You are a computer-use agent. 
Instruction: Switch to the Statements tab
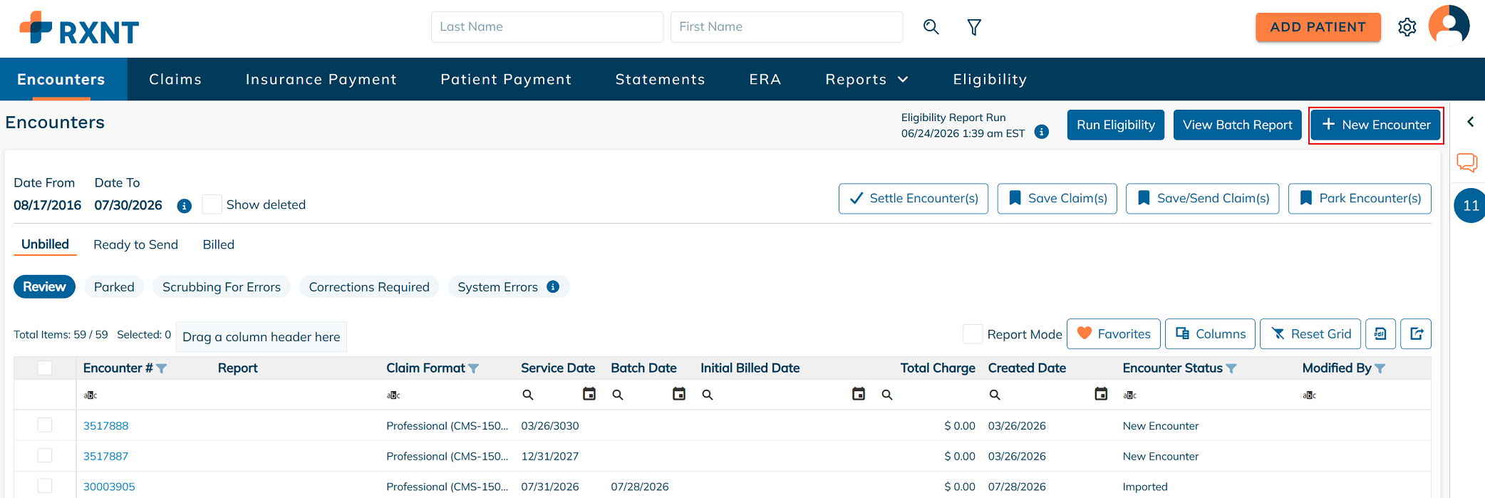[660, 79]
